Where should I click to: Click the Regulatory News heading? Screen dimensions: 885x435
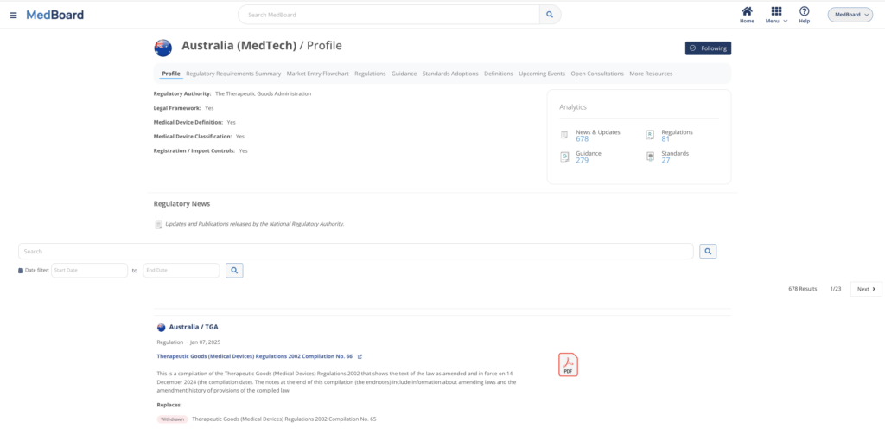pos(181,203)
